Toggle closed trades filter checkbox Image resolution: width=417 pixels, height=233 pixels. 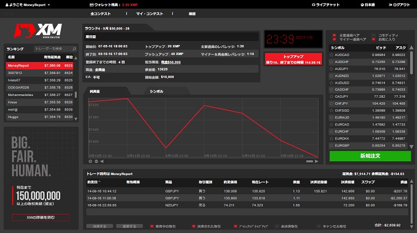point(193,227)
